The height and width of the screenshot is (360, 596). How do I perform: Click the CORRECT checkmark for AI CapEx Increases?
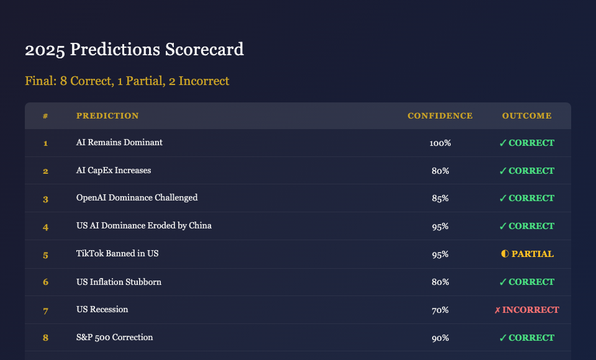(503, 171)
